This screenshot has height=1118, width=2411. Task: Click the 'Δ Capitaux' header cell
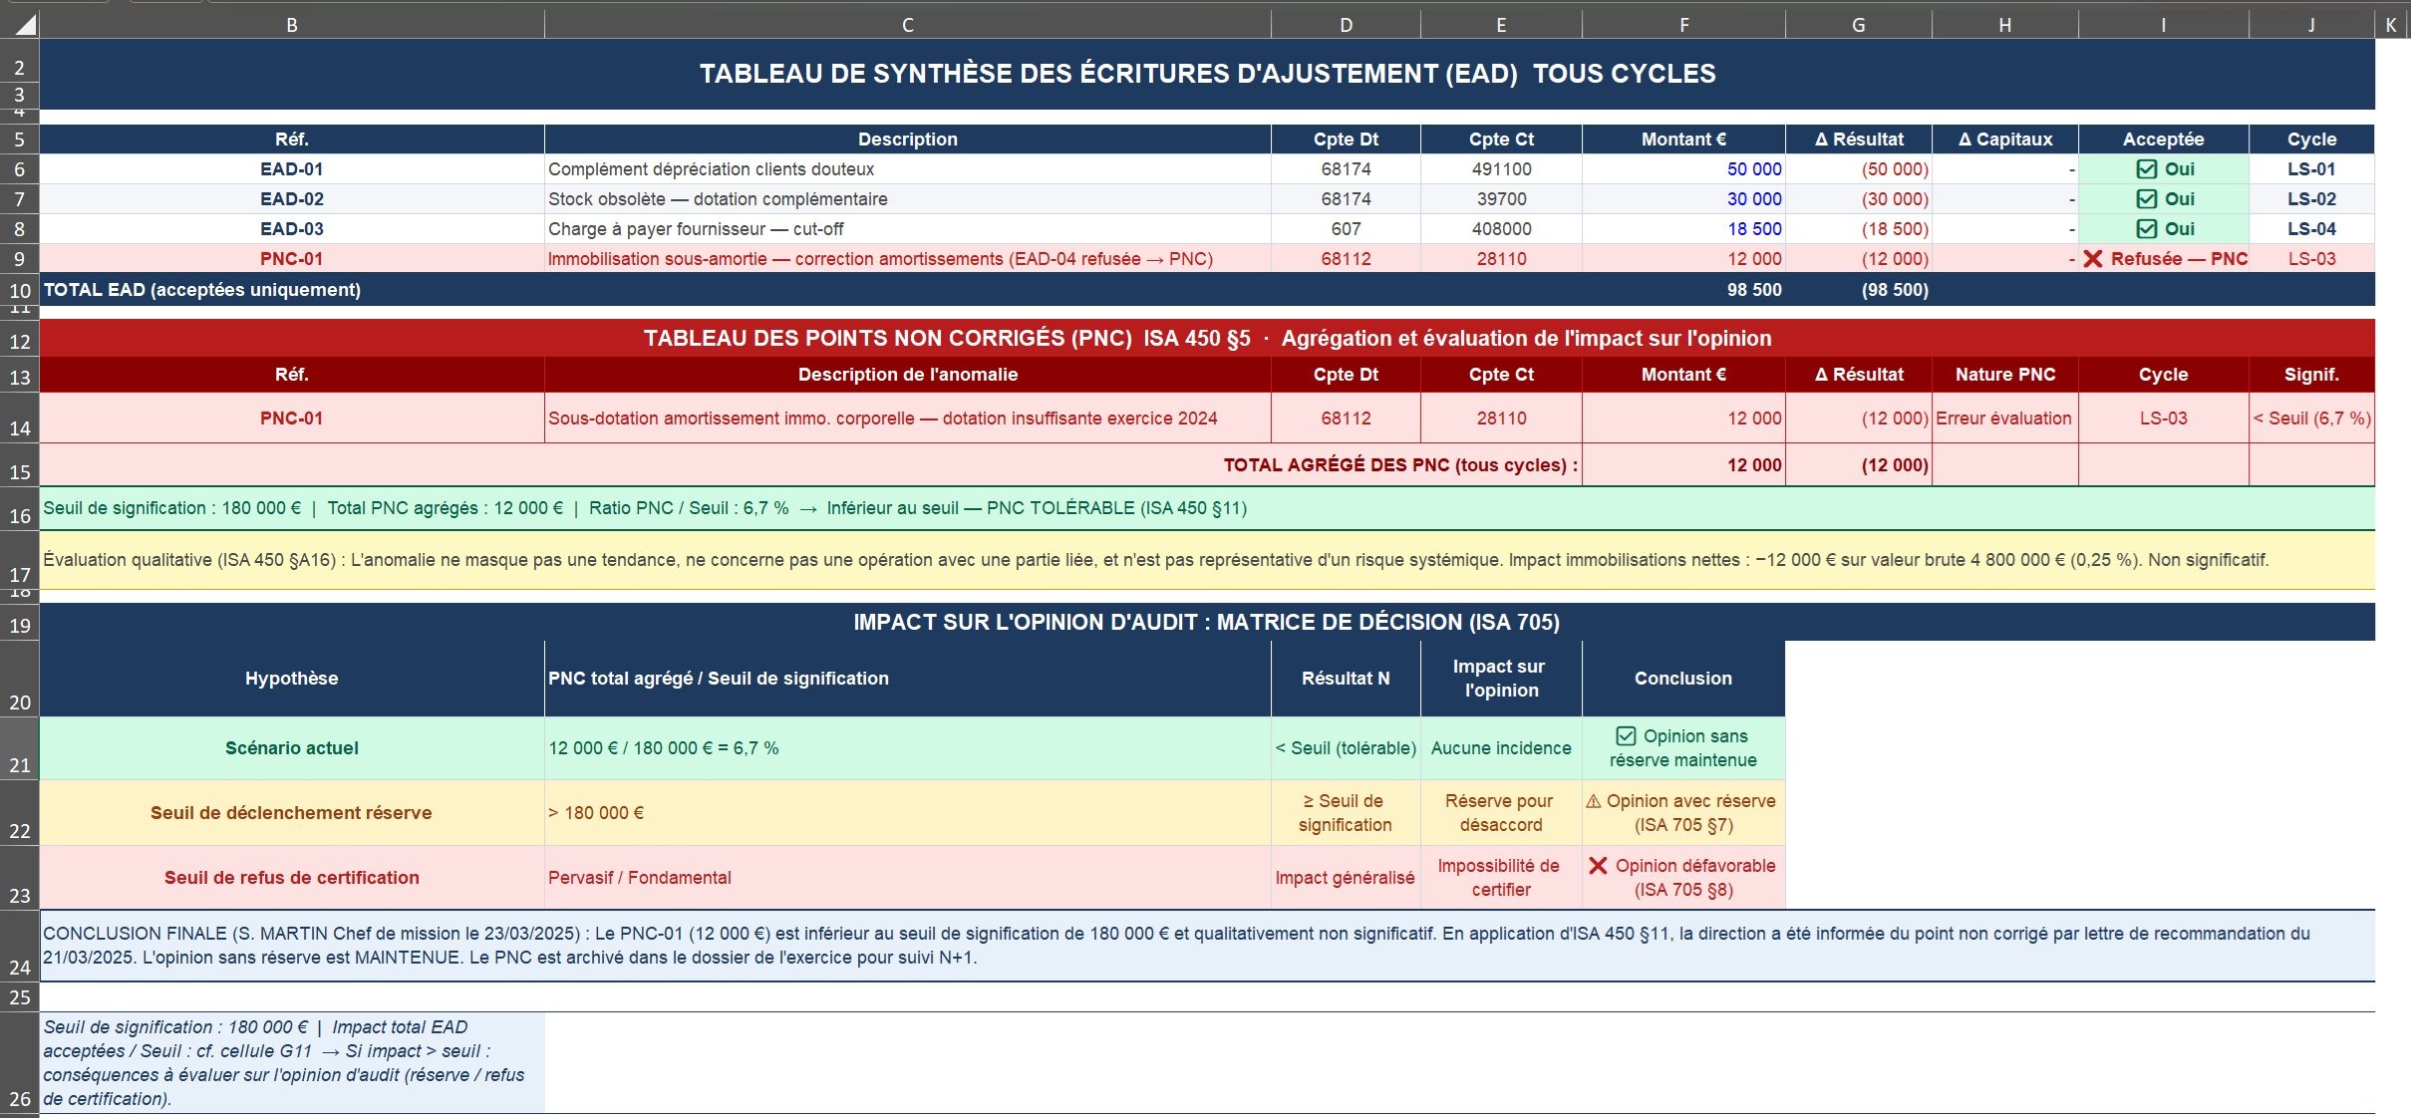pos(2004,140)
